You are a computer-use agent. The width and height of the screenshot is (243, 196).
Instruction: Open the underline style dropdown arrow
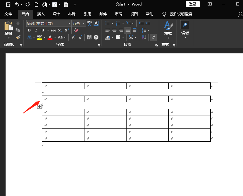click(x=48, y=30)
